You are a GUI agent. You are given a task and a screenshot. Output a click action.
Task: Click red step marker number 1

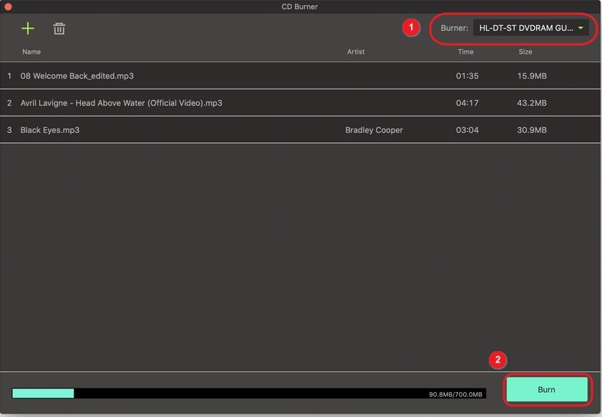pos(411,28)
